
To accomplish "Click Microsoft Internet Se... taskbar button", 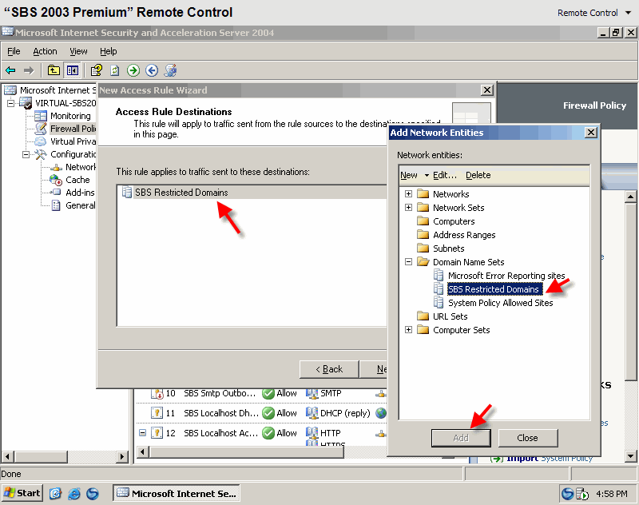I will click(176, 493).
